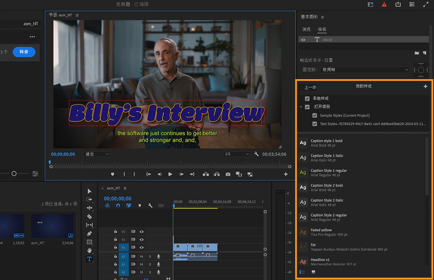Open the 基本图形 panel menu

tap(322, 17)
